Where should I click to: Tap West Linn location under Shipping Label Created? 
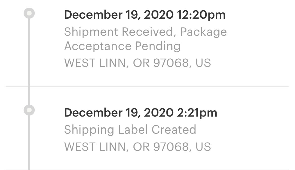pyautogui.click(x=137, y=146)
